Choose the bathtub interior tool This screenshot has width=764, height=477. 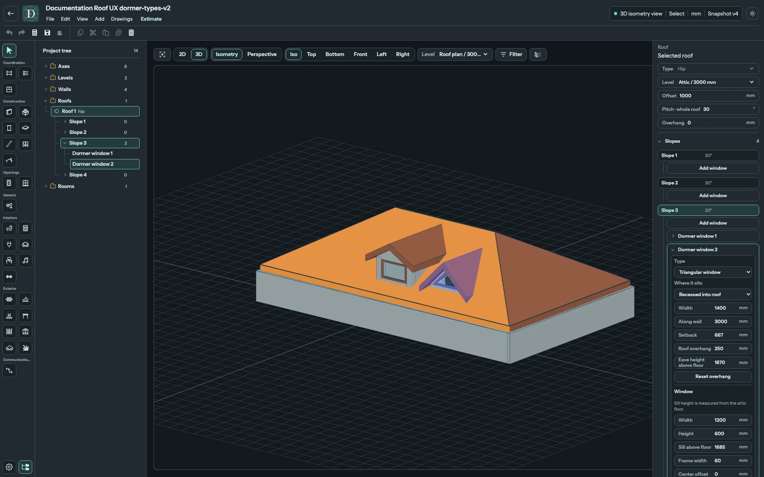pyautogui.click(x=9, y=229)
